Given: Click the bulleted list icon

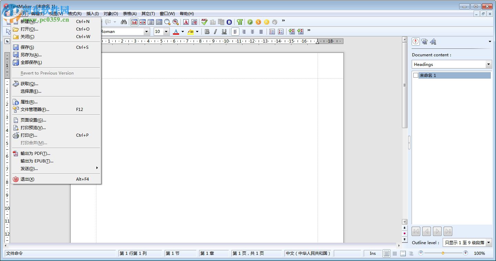Looking at the screenshot, I should (x=272, y=32).
